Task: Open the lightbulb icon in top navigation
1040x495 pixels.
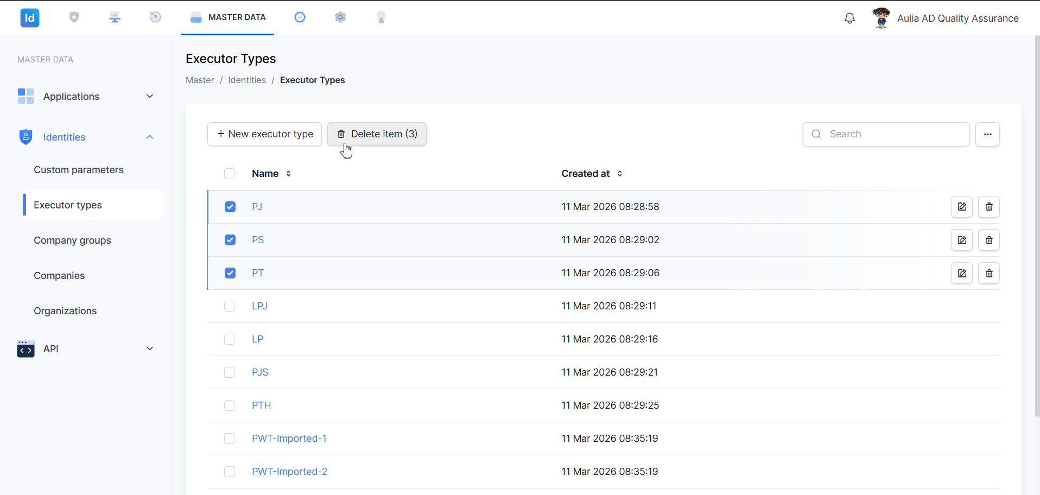Action: click(x=381, y=17)
